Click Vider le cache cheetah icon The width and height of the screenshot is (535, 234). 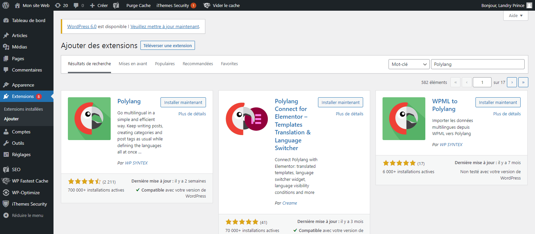(207, 5)
